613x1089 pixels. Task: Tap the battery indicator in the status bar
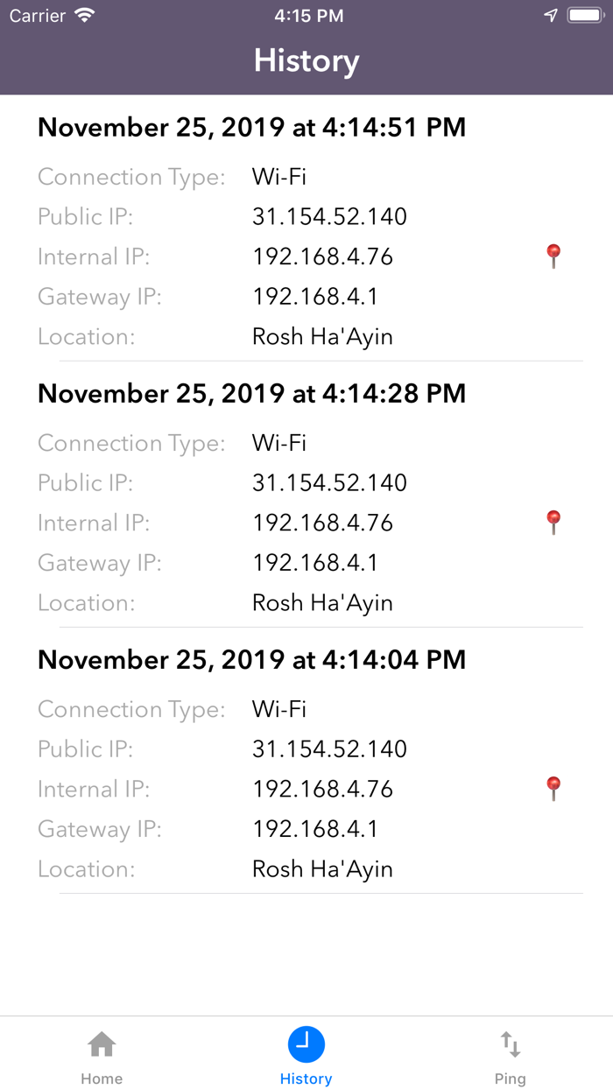(586, 14)
